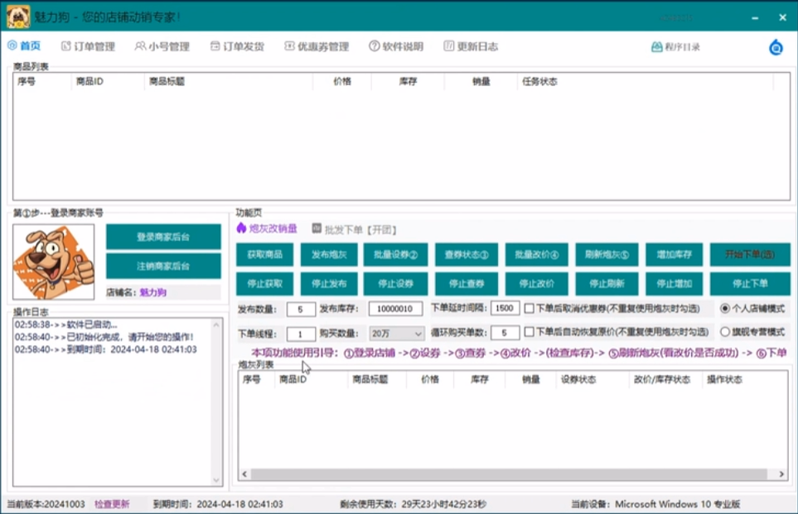The width and height of the screenshot is (798, 514).
Task: Select 炮灰改销量 function tab
Action: (x=267, y=228)
